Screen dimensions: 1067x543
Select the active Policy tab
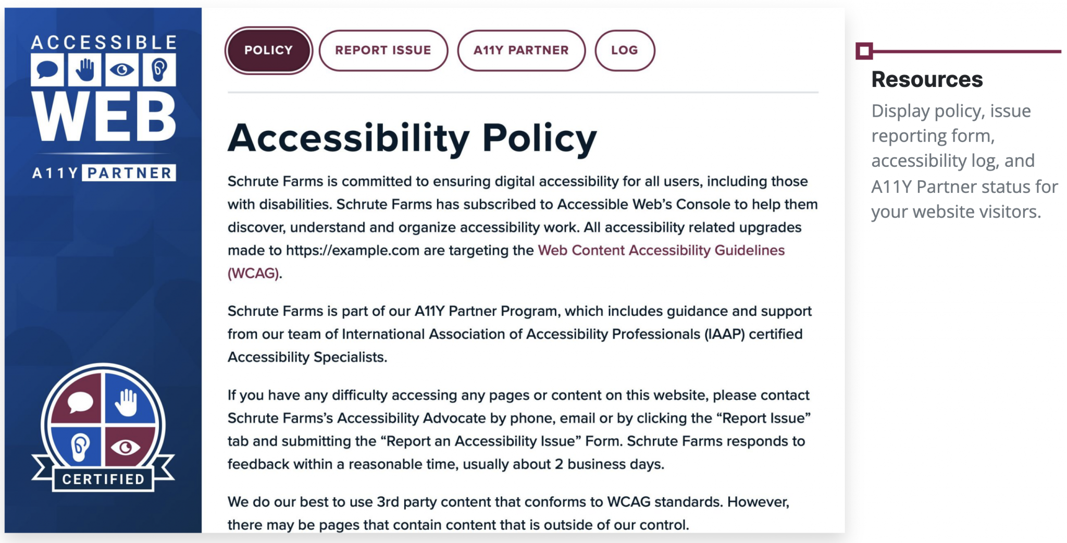[268, 50]
